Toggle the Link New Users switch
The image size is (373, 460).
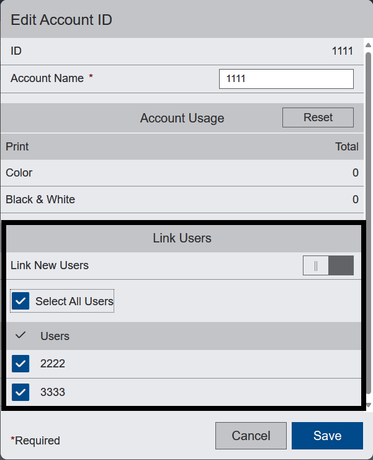pyautogui.click(x=328, y=265)
